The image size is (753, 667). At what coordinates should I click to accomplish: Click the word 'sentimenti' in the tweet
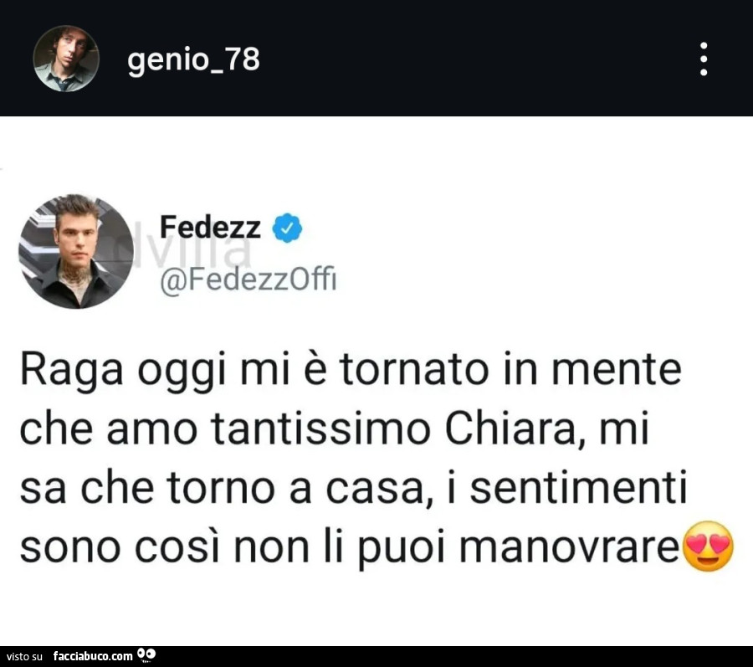pyautogui.click(x=578, y=487)
